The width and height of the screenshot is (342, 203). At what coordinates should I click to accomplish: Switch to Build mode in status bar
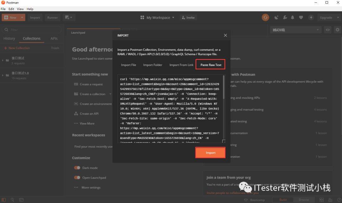(283, 200)
